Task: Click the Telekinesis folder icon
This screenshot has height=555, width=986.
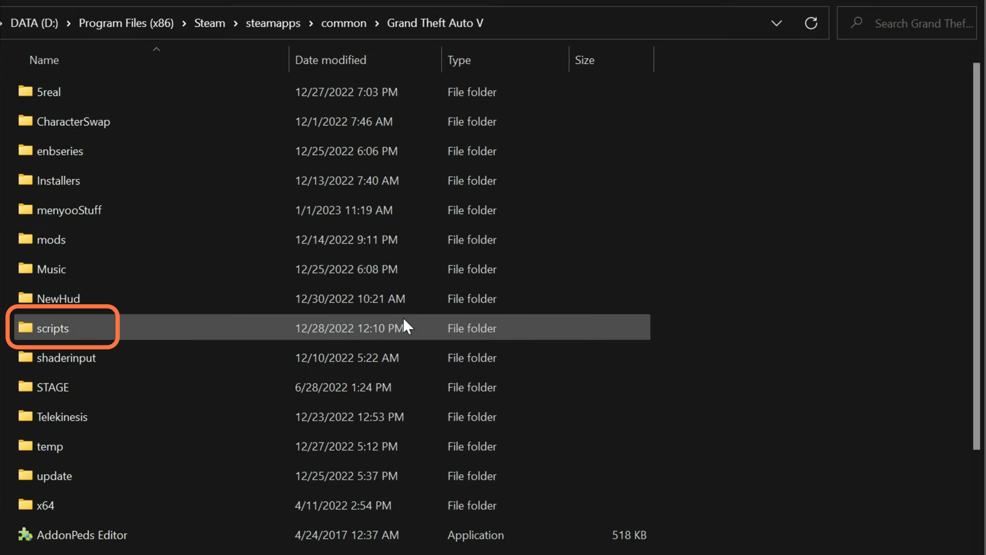Action: coord(25,416)
